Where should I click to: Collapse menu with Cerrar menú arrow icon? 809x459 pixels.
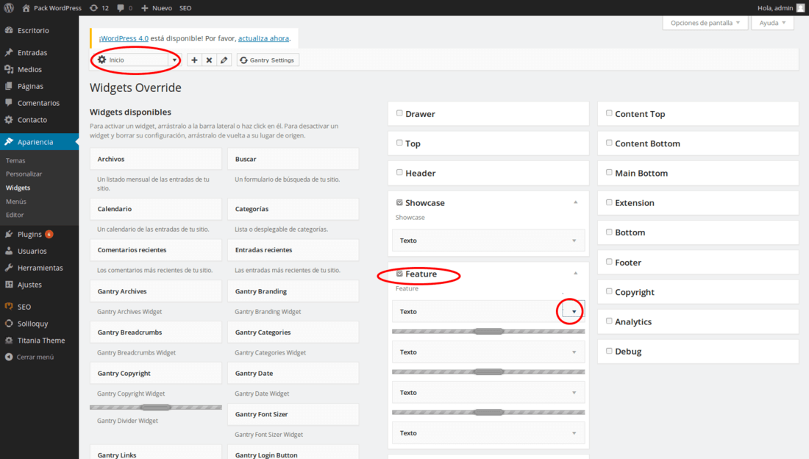[x=9, y=357]
